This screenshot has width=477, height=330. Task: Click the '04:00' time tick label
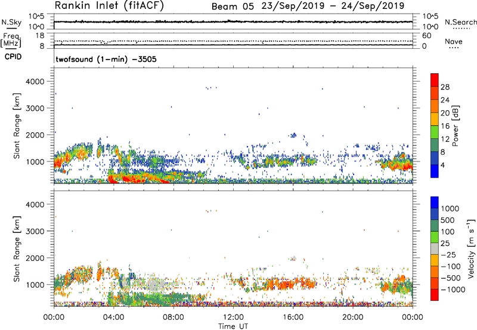[x=113, y=317]
